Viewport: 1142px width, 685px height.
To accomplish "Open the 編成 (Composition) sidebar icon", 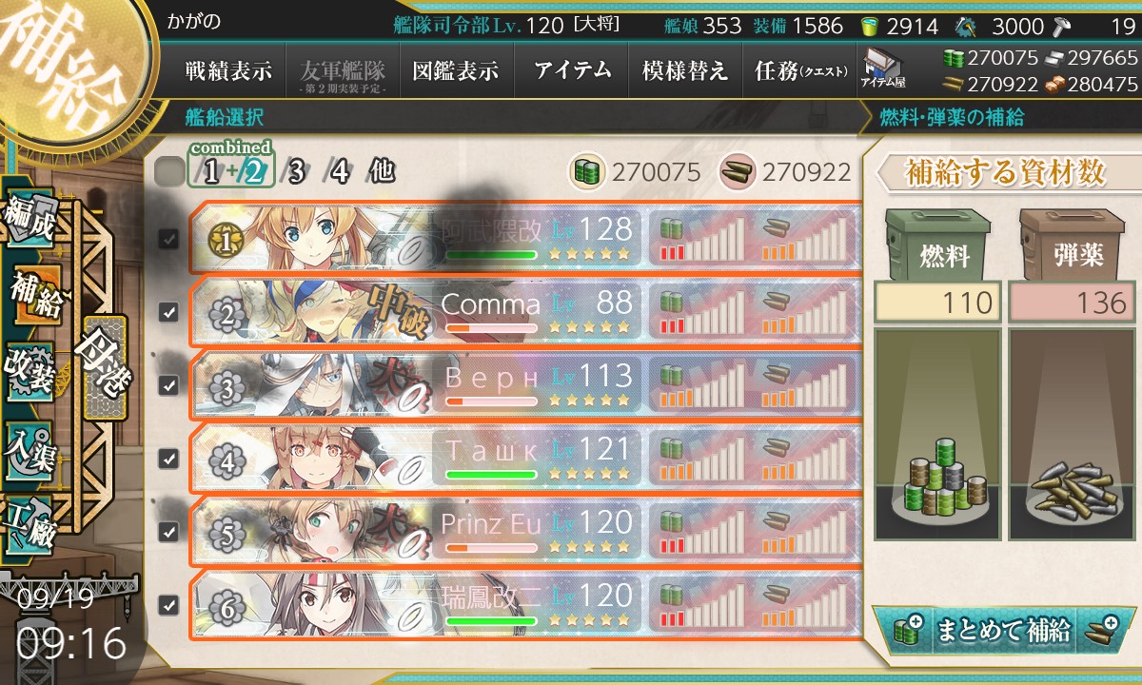I will [x=29, y=222].
